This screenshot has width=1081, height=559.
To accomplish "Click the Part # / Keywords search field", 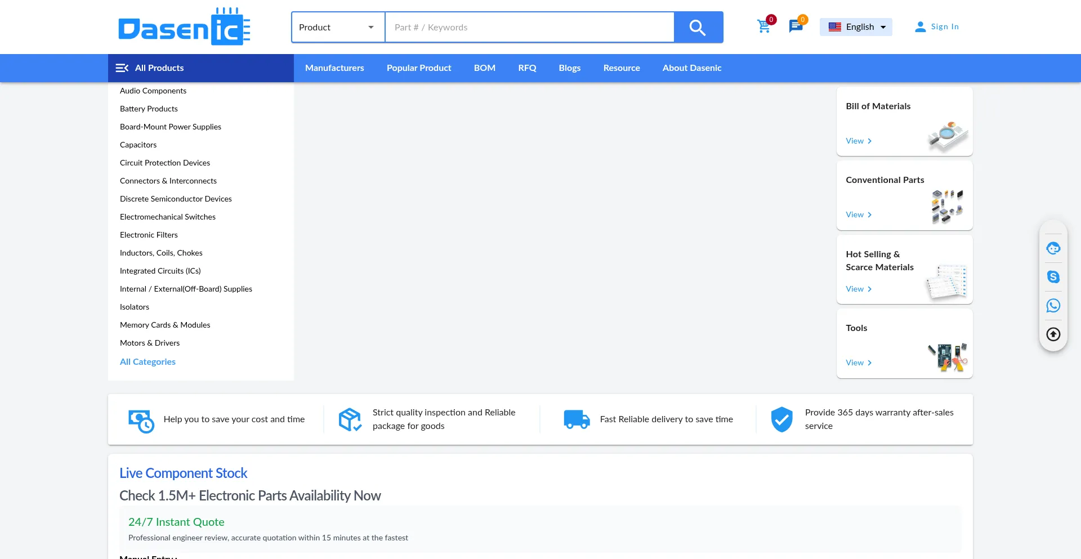I will pyautogui.click(x=529, y=27).
